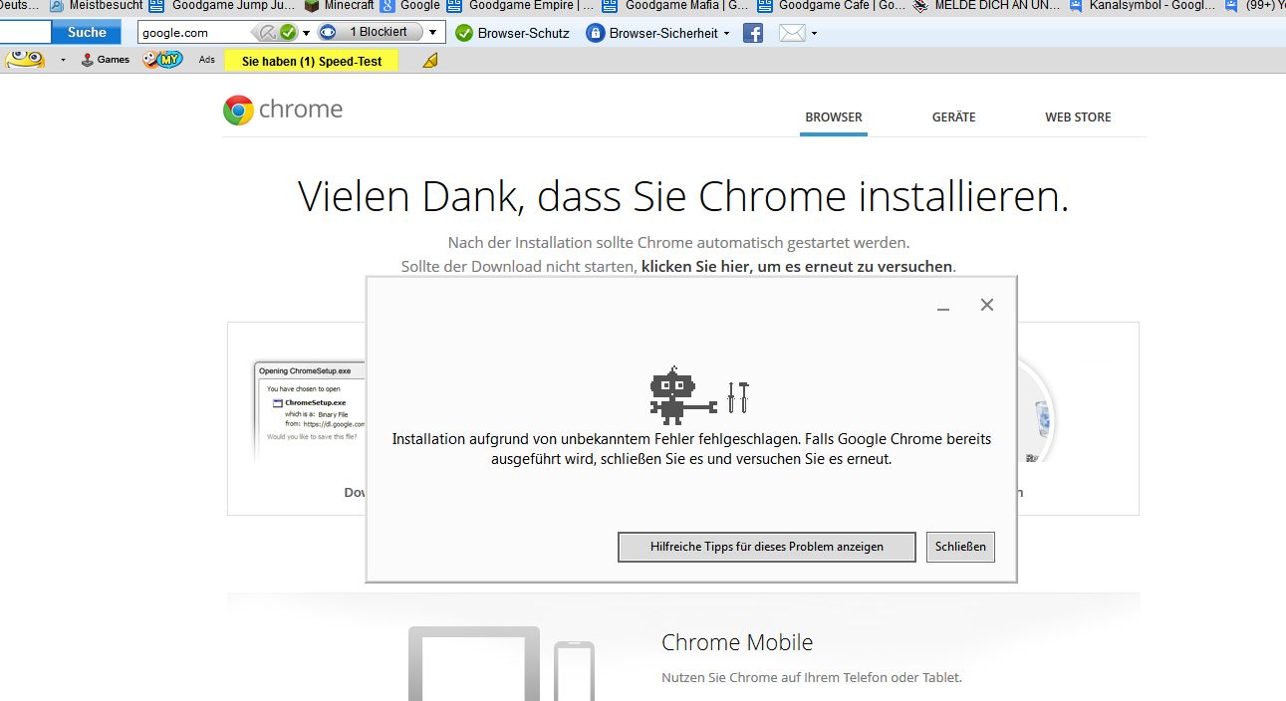Click the mail envelope toolbar icon
Image resolution: width=1286 pixels, height=701 pixels.
pyautogui.click(x=792, y=33)
